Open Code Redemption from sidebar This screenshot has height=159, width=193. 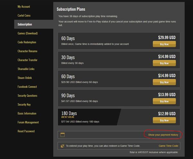[27, 42]
